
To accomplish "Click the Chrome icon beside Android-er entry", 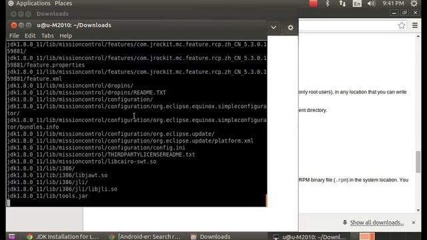I will [x=112, y=237].
